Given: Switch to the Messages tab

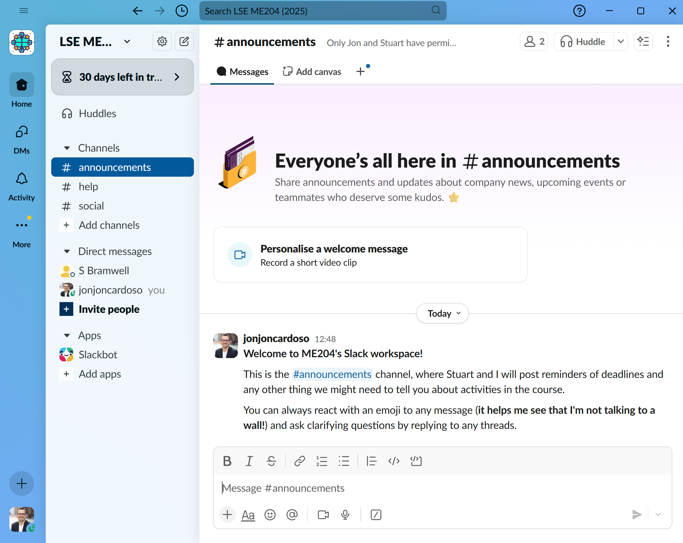Looking at the screenshot, I should pyautogui.click(x=242, y=72).
